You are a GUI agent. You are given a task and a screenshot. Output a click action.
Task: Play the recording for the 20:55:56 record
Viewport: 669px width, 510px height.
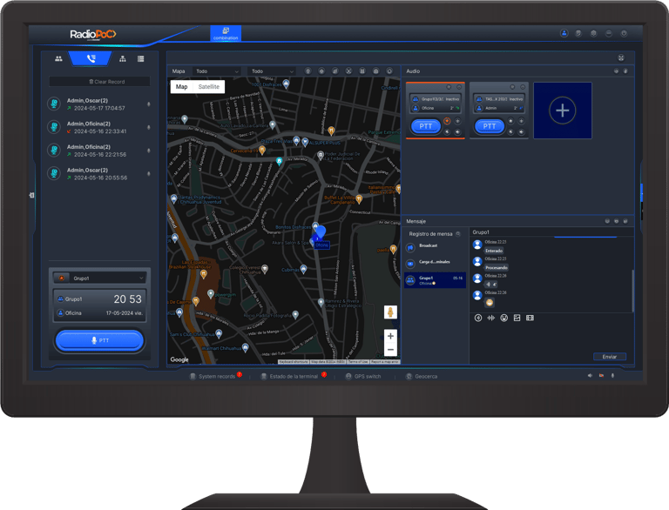(148, 173)
